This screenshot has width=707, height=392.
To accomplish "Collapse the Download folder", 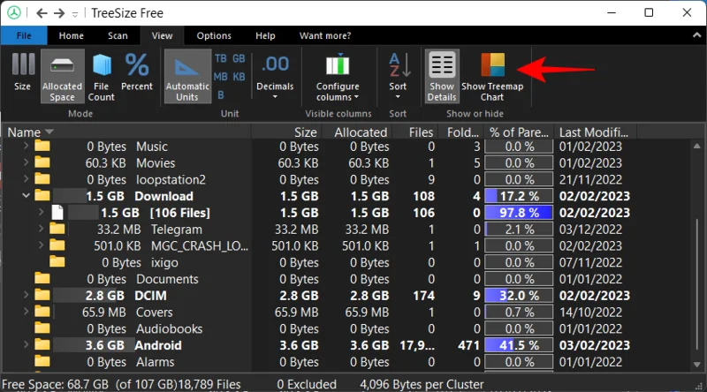I will coord(26,195).
